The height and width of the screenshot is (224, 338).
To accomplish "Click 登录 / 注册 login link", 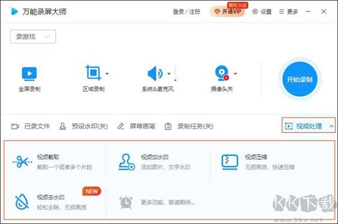I will point(186,11).
